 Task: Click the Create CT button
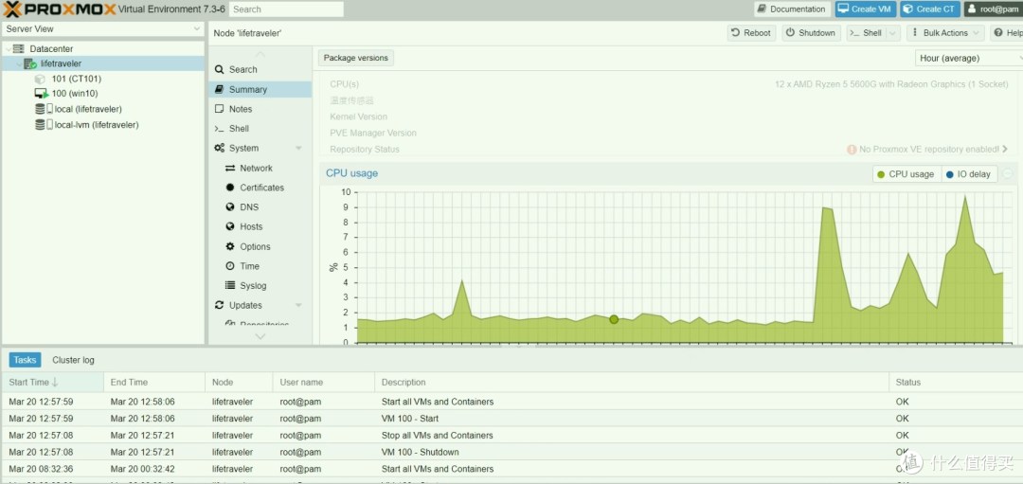(x=929, y=9)
